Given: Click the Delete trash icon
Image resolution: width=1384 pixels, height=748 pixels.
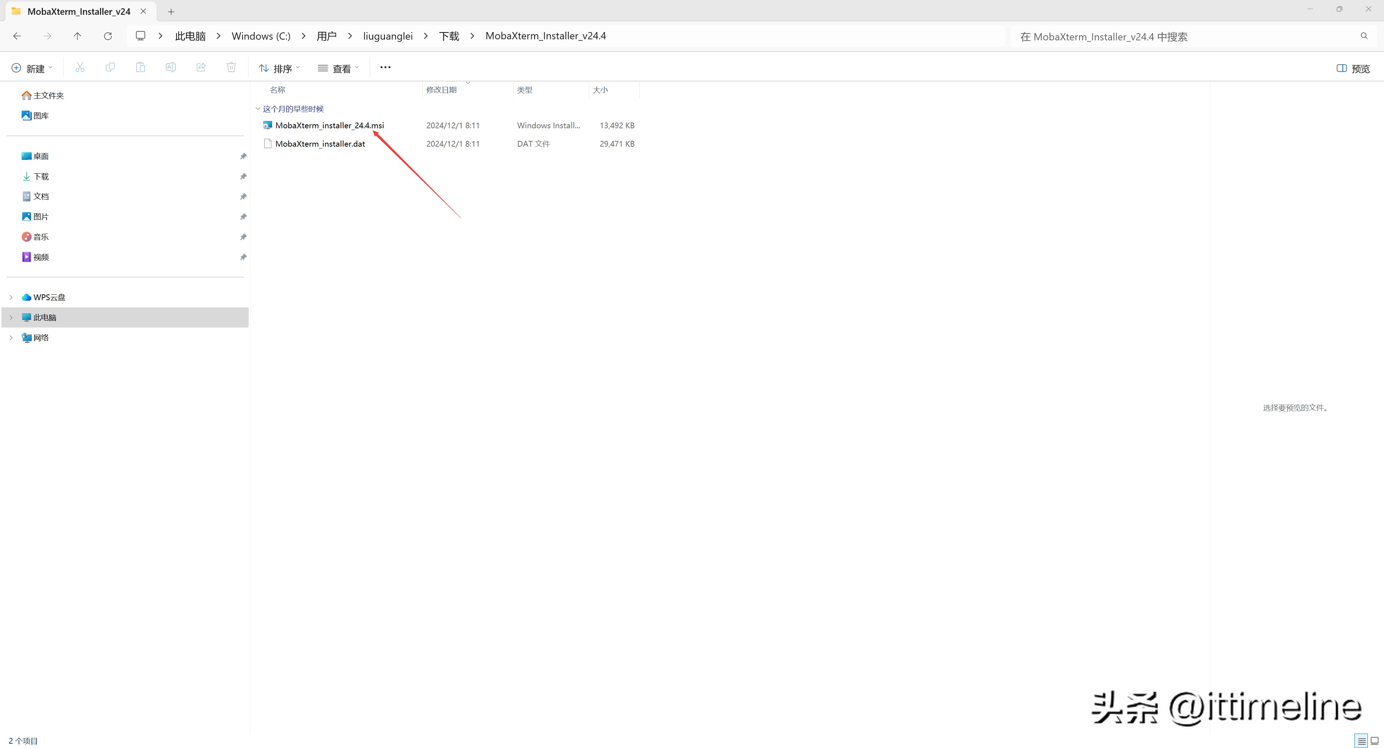Looking at the screenshot, I should point(231,68).
